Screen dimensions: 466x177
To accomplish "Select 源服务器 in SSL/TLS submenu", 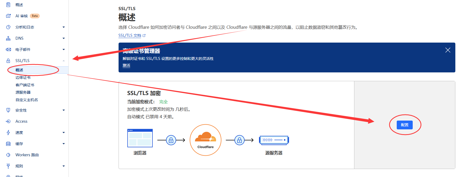I will point(23,92).
